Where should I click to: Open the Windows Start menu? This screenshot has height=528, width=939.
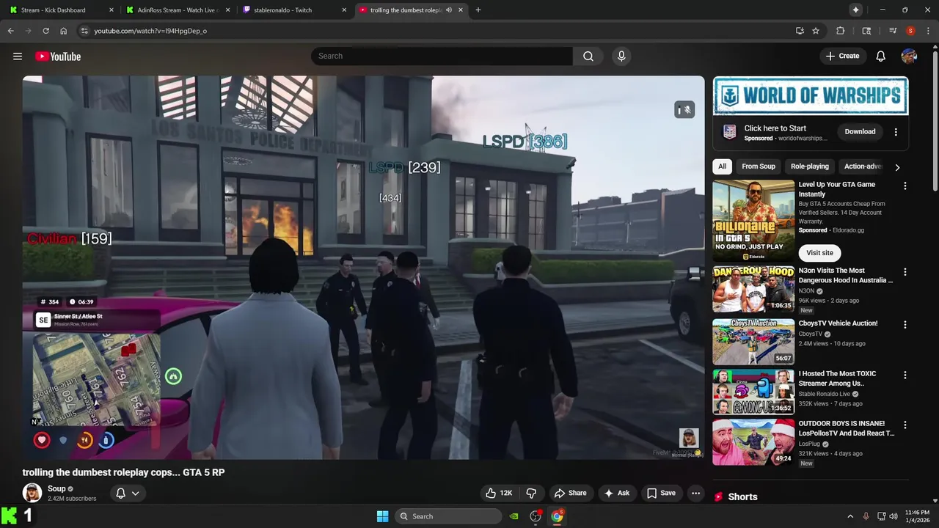pyautogui.click(x=382, y=516)
